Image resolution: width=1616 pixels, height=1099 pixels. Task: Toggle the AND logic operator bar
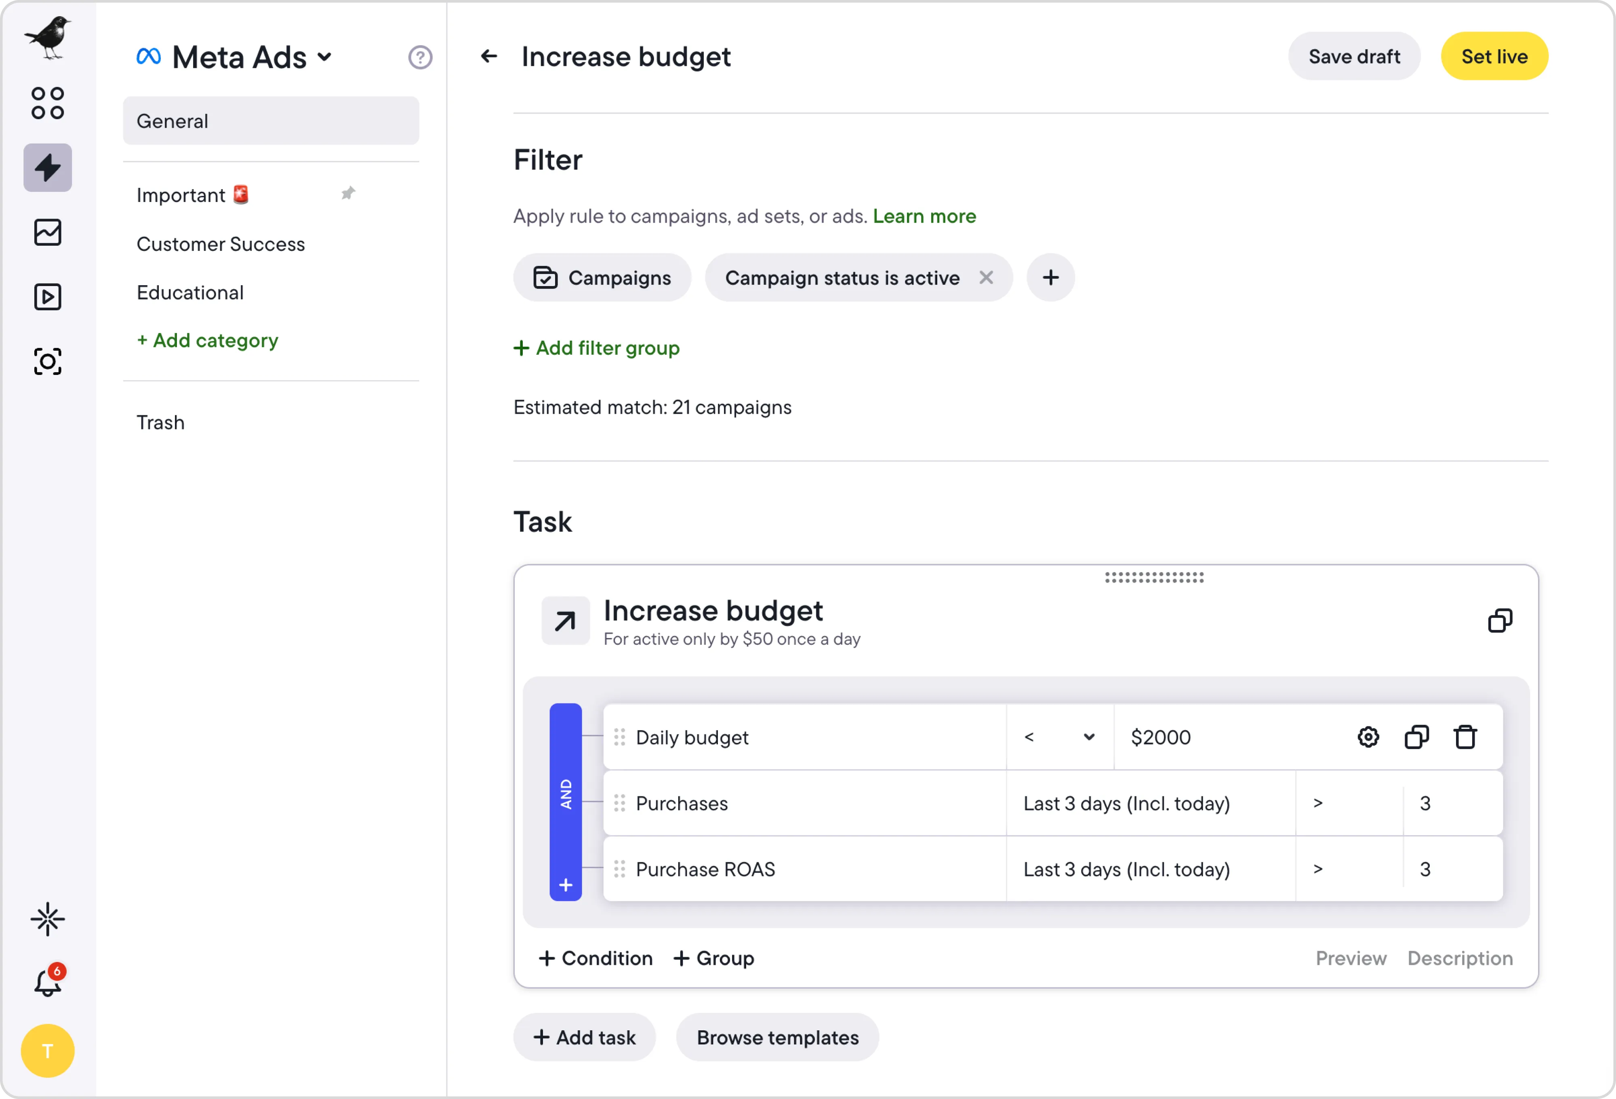click(565, 793)
